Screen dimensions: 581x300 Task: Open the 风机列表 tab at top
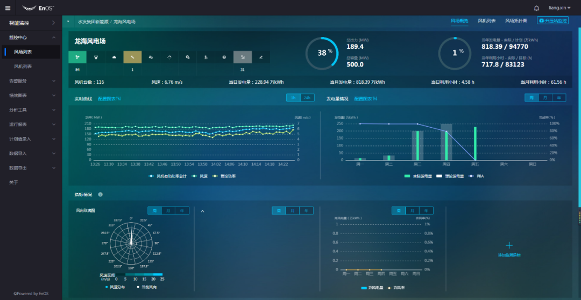(x=486, y=21)
